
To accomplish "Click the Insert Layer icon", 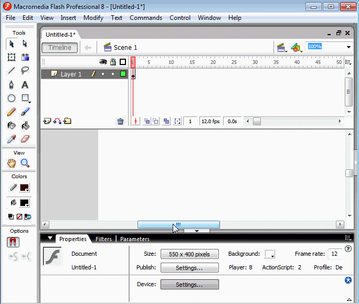I will 47,121.
